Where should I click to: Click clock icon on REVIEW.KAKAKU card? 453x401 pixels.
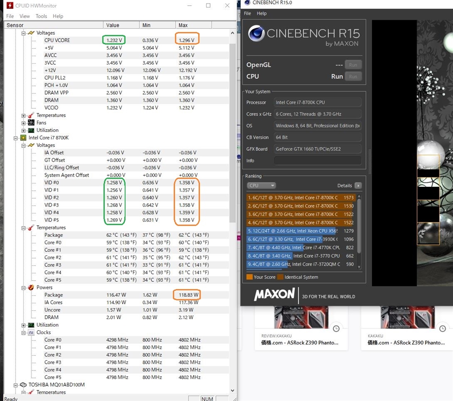336,328
